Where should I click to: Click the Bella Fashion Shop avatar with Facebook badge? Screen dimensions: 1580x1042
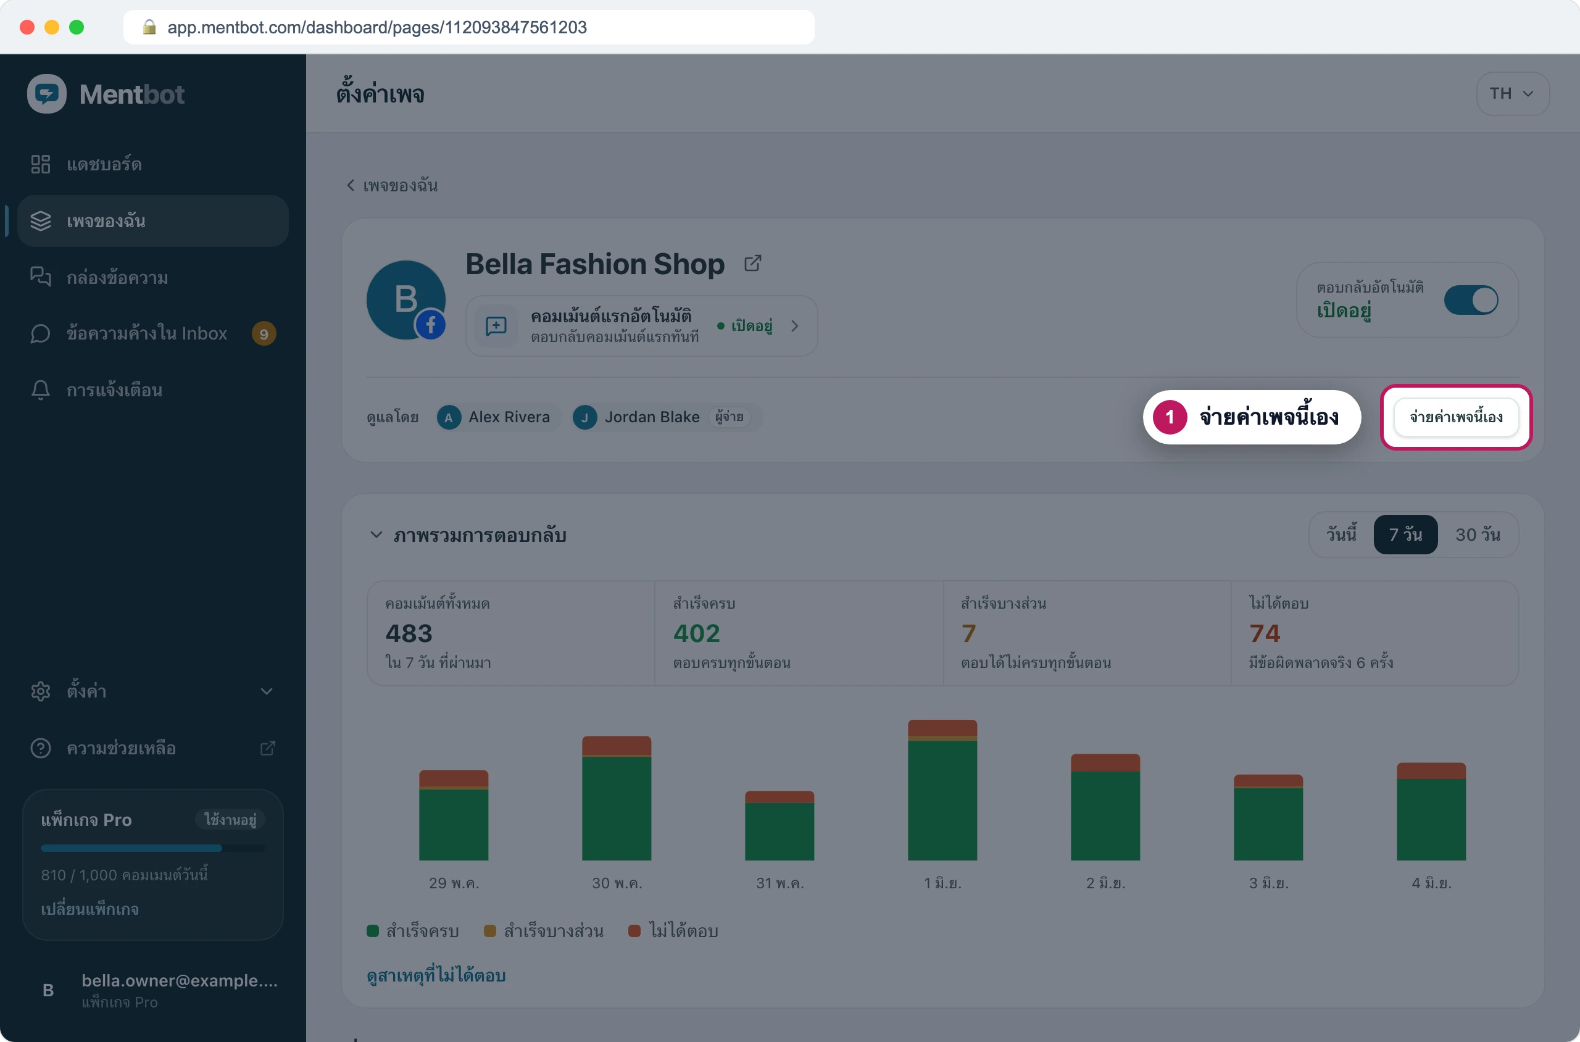coord(406,300)
